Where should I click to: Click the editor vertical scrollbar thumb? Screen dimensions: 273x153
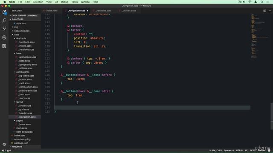(272, 116)
